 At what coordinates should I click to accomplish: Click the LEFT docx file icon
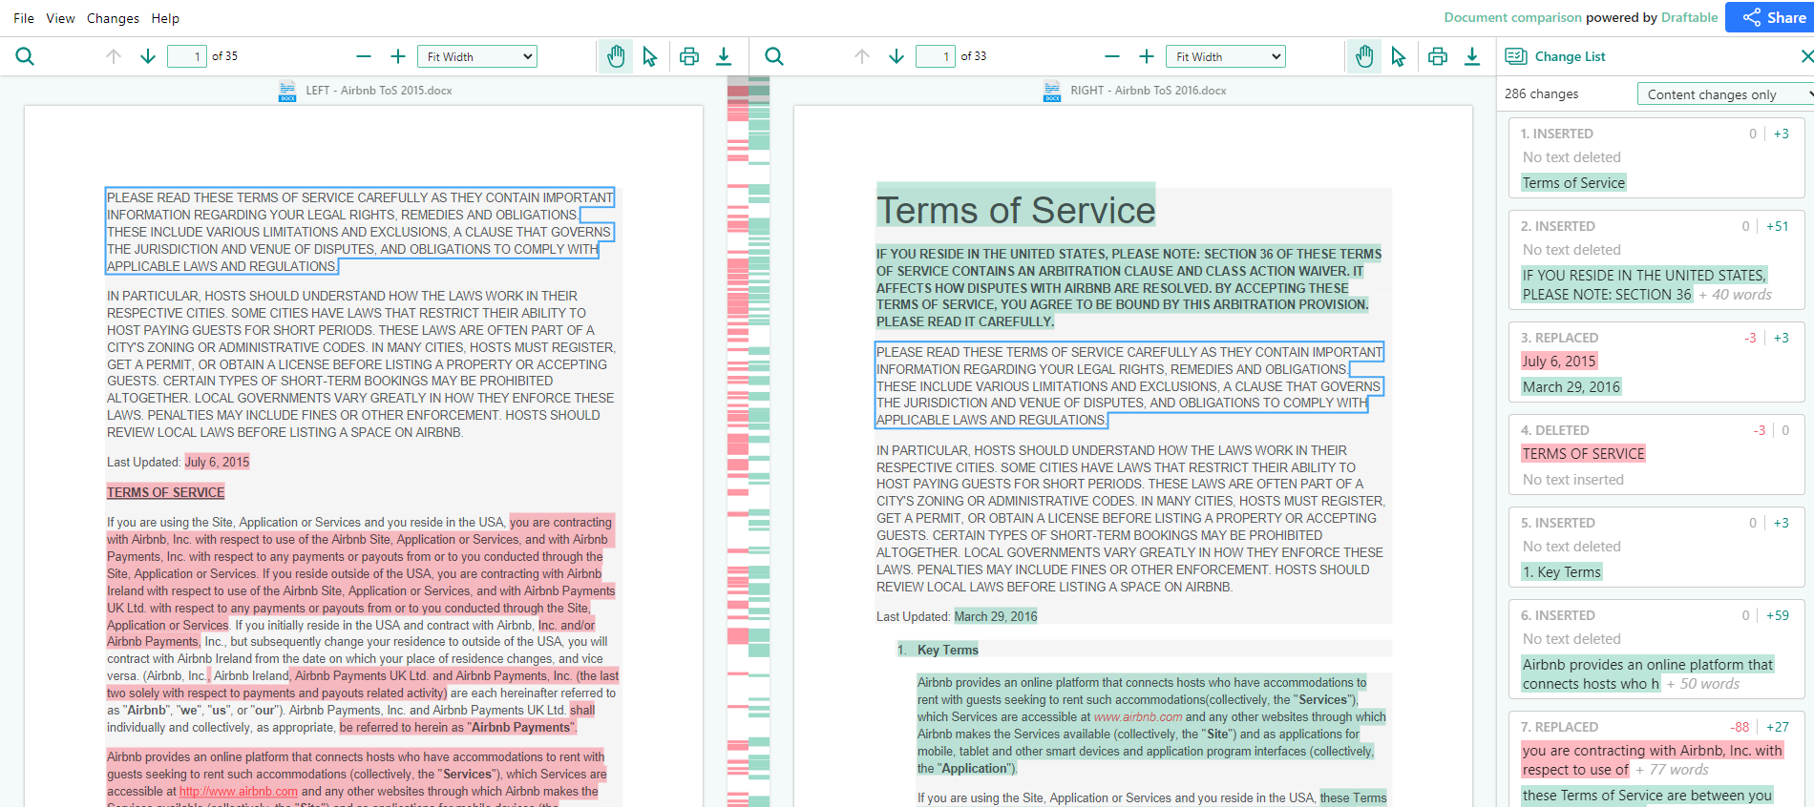287,91
